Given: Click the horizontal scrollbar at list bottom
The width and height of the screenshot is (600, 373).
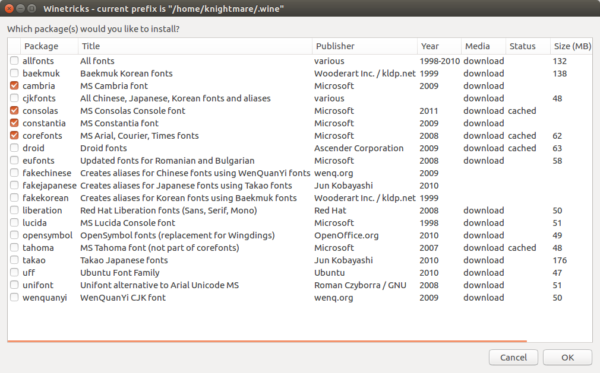Looking at the screenshot, I should (x=267, y=341).
